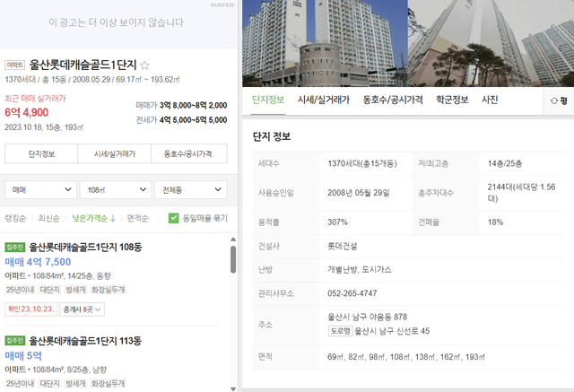This screenshot has width=574, height=392.
Task: Open the 매매 transaction type dropdown
Action: coord(41,189)
